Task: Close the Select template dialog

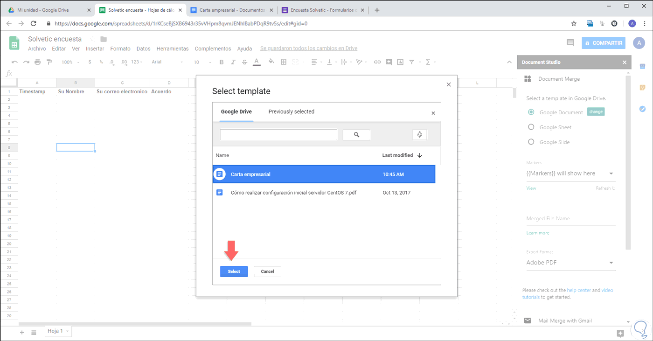Action: tap(449, 84)
